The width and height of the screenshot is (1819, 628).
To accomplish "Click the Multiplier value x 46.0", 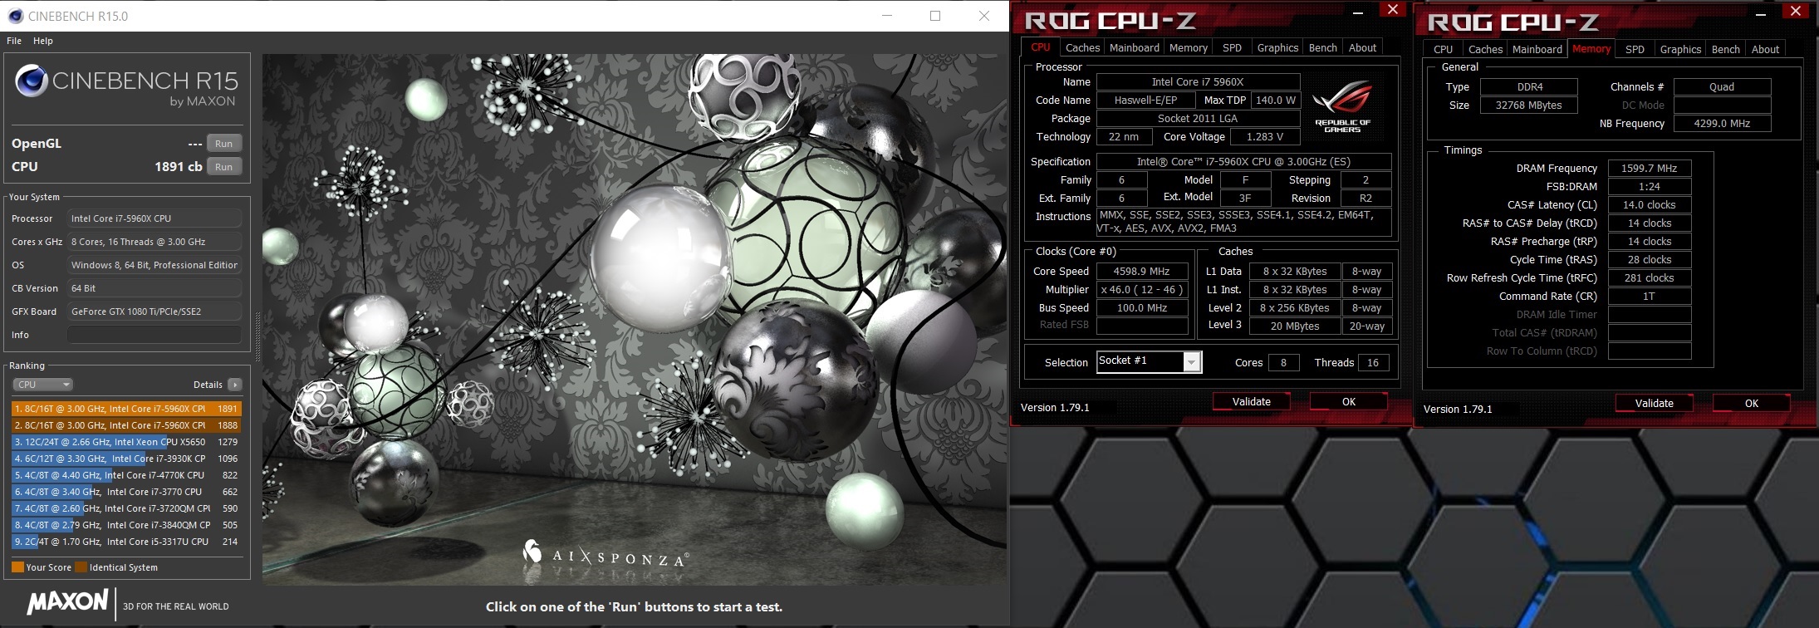I will 1142,290.
